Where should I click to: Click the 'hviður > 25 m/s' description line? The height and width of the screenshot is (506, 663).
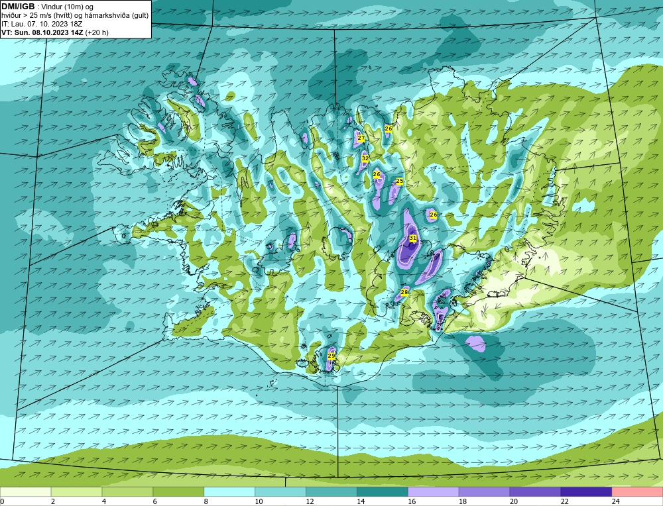75,16
